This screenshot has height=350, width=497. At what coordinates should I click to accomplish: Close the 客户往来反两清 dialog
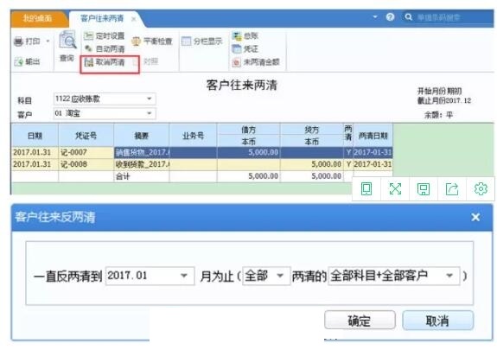pos(475,217)
